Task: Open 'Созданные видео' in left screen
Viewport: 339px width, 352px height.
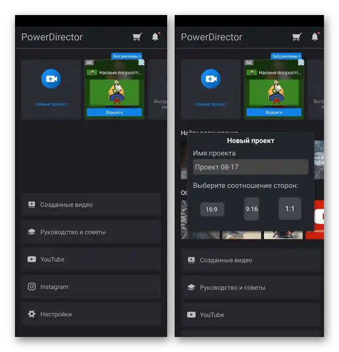Action: pyautogui.click(x=91, y=205)
